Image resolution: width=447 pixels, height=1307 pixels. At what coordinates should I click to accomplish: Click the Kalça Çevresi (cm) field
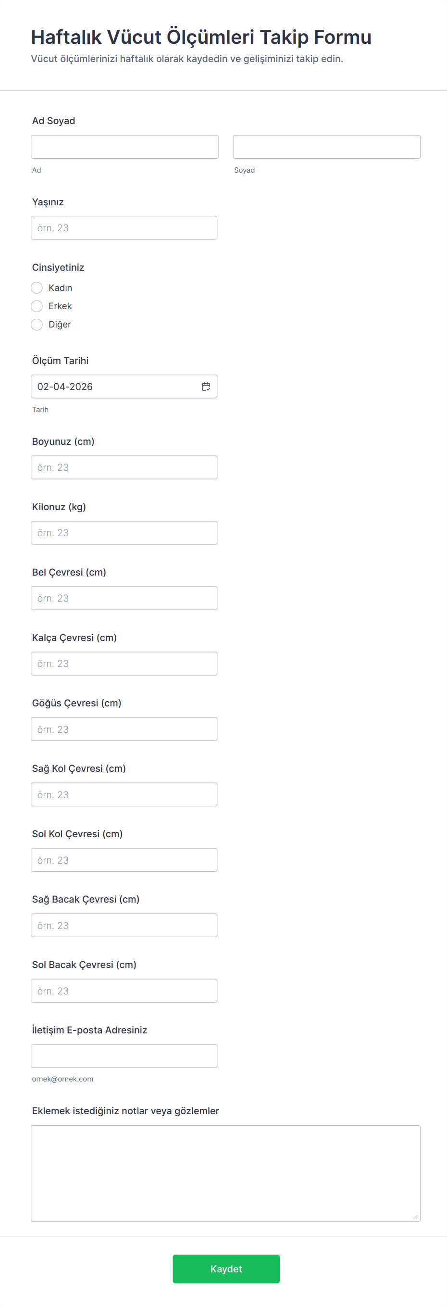[124, 664]
